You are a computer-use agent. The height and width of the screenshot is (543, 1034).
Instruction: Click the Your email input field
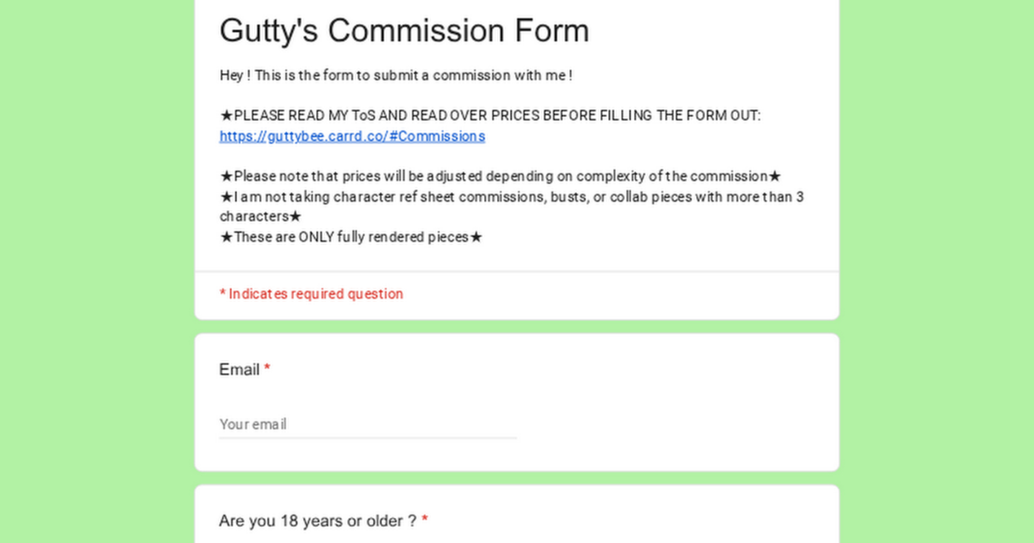coord(368,425)
